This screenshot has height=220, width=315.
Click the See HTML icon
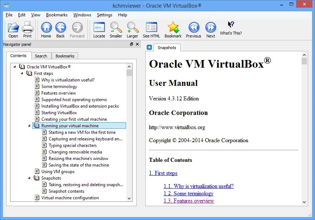(151, 27)
